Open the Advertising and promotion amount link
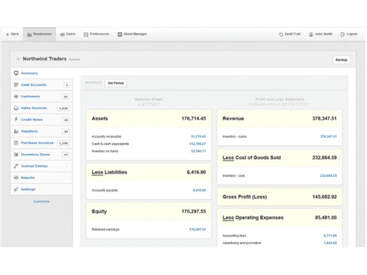 [x=330, y=243]
